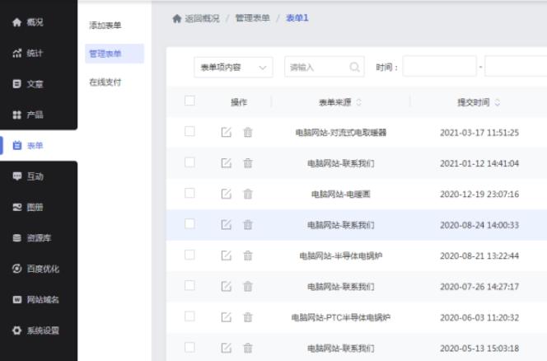
Task: Click search magnifier icon in input box
Action: (354, 68)
